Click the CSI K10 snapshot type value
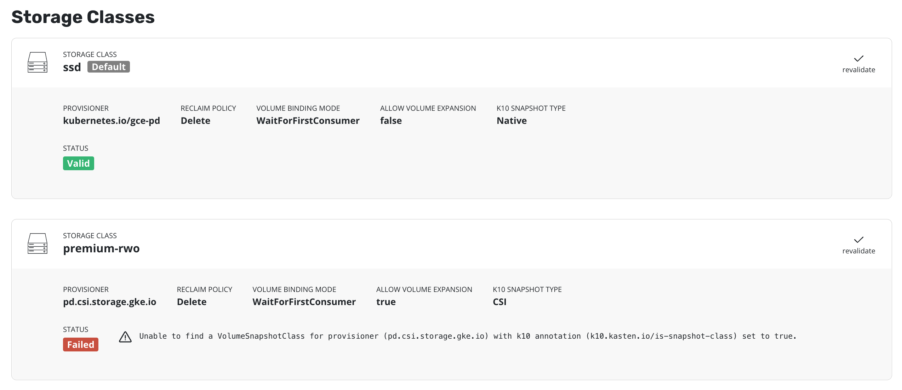The image size is (902, 390). 499,302
